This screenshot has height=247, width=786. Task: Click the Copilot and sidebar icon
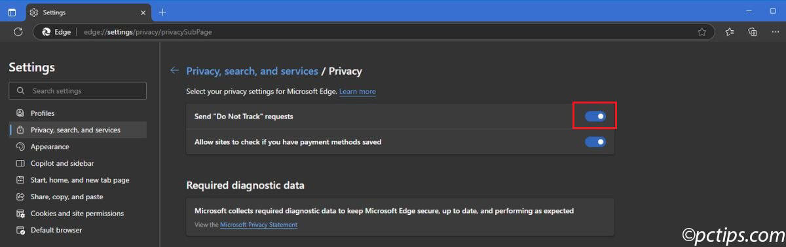click(20, 163)
